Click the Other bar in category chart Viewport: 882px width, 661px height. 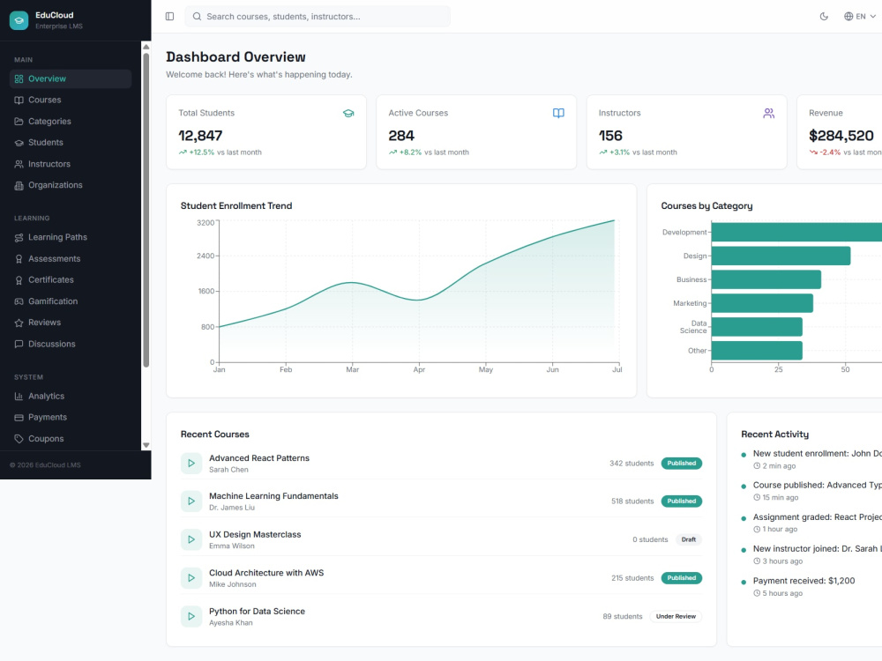757,350
